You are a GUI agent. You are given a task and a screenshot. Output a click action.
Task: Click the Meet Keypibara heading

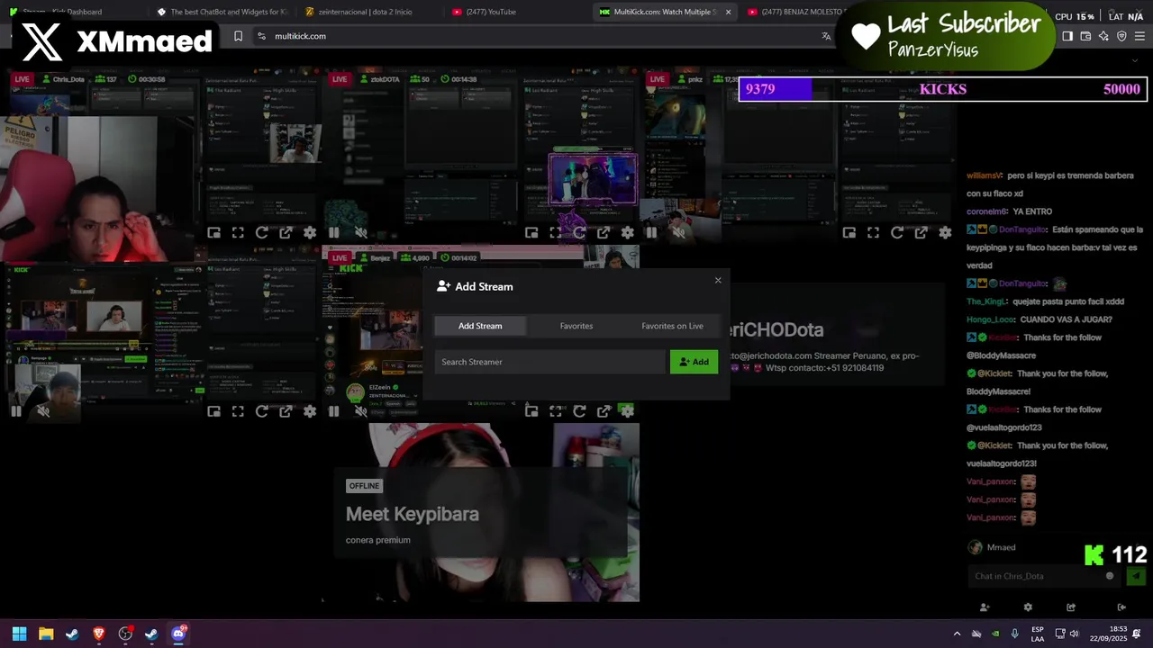(413, 514)
